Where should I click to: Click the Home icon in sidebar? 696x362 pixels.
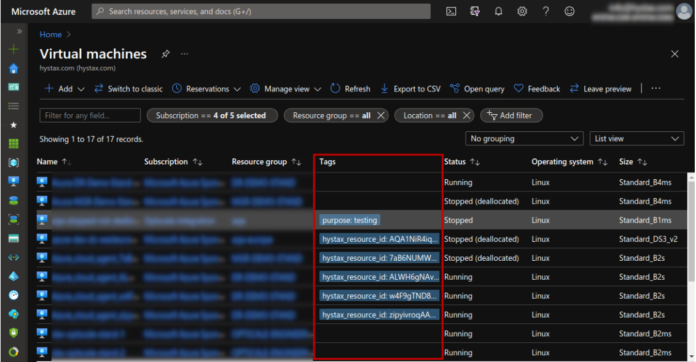point(14,68)
